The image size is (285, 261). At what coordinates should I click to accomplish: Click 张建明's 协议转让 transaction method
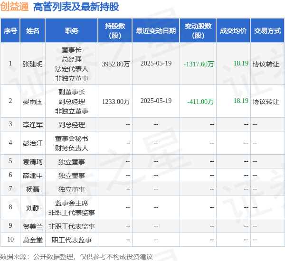[x=266, y=64]
